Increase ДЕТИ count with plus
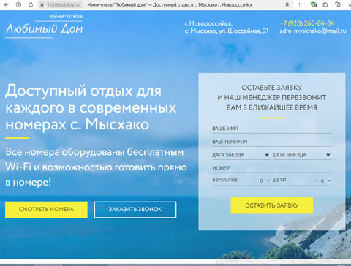 [329, 180]
